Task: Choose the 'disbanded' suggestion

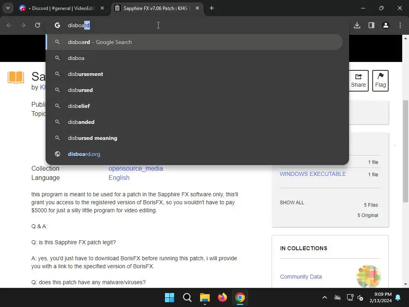Action: 194,122
